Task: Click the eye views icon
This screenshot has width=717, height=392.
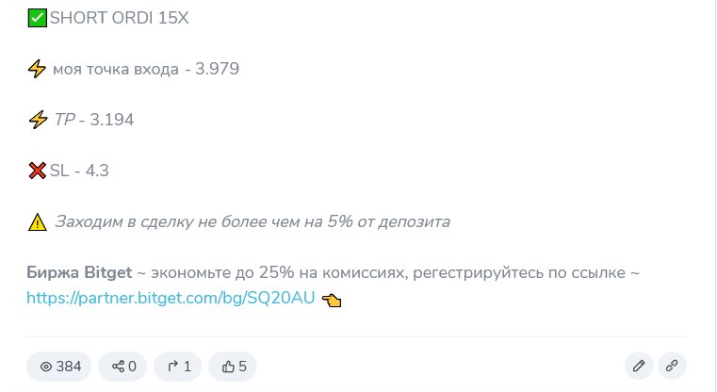Action: [x=46, y=367]
